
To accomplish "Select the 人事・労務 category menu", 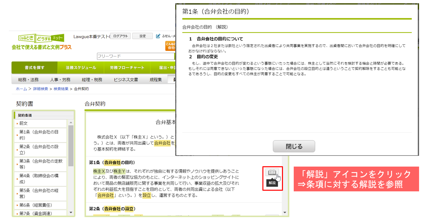I will (60, 80).
